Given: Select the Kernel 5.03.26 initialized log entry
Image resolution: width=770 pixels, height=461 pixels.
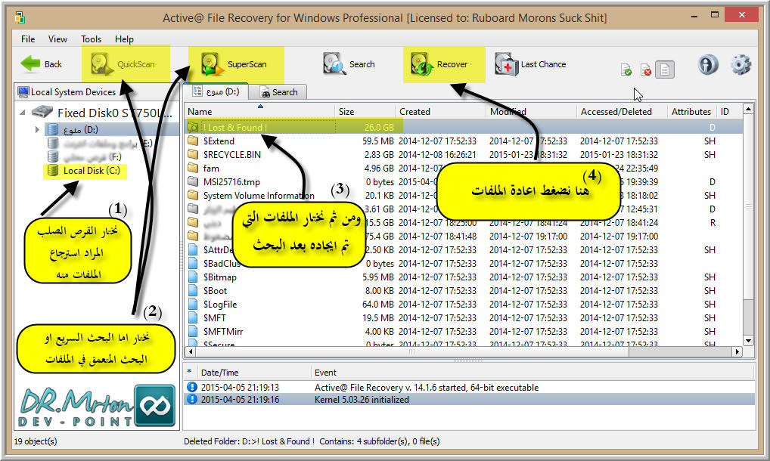Looking at the screenshot, I should click(x=470, y=399).
